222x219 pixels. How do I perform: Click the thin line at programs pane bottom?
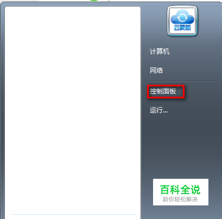[74, 214]
